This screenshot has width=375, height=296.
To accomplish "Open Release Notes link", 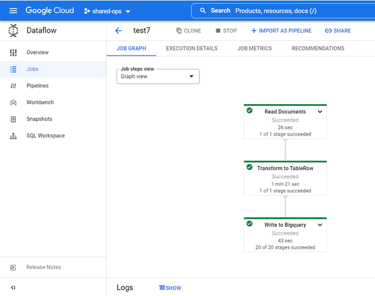I will (x=44, y=267).
